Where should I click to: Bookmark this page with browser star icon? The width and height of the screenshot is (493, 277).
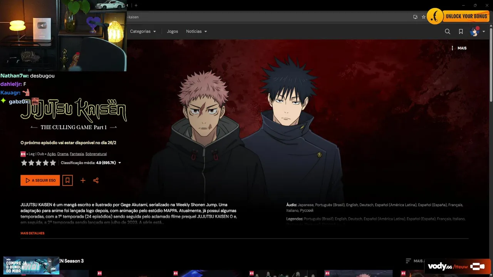tap(424, 17)
